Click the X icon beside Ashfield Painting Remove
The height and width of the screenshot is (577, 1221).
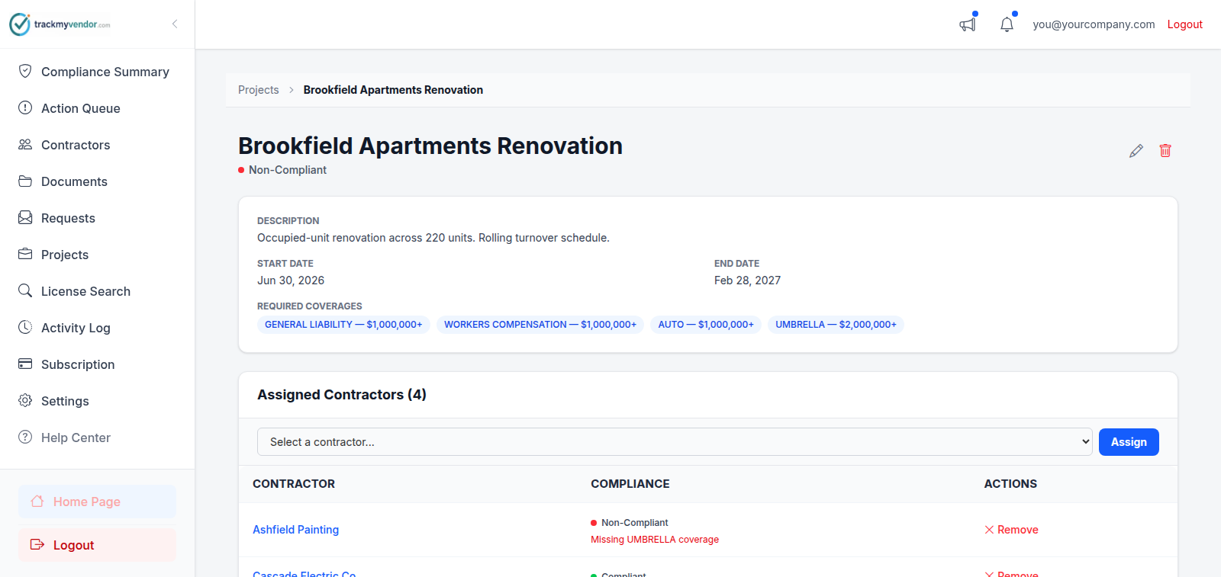989,530
